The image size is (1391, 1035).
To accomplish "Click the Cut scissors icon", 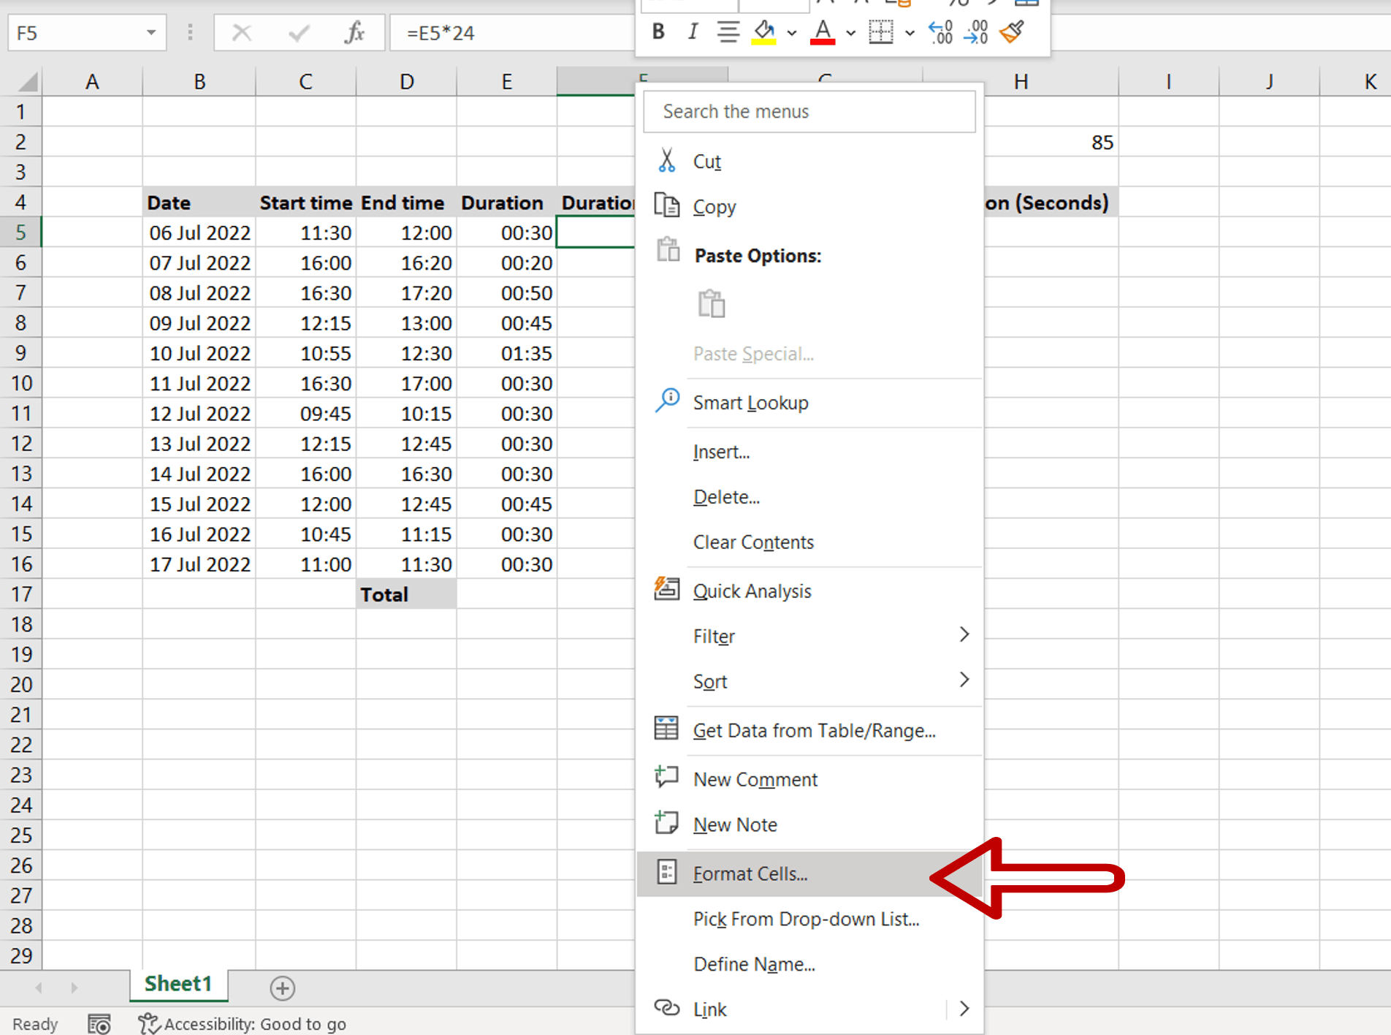I will [x=667, y=159].
